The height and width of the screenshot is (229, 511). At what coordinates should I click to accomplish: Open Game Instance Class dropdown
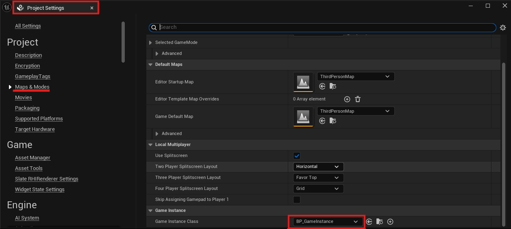(327, 222)
